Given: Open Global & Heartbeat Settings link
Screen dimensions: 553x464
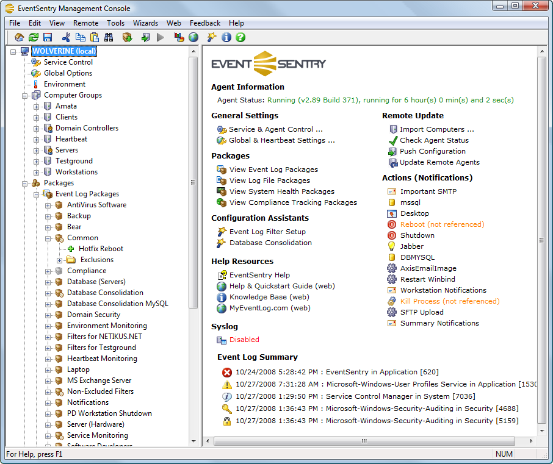Looking at the screenshot, I should click(282, 140).
